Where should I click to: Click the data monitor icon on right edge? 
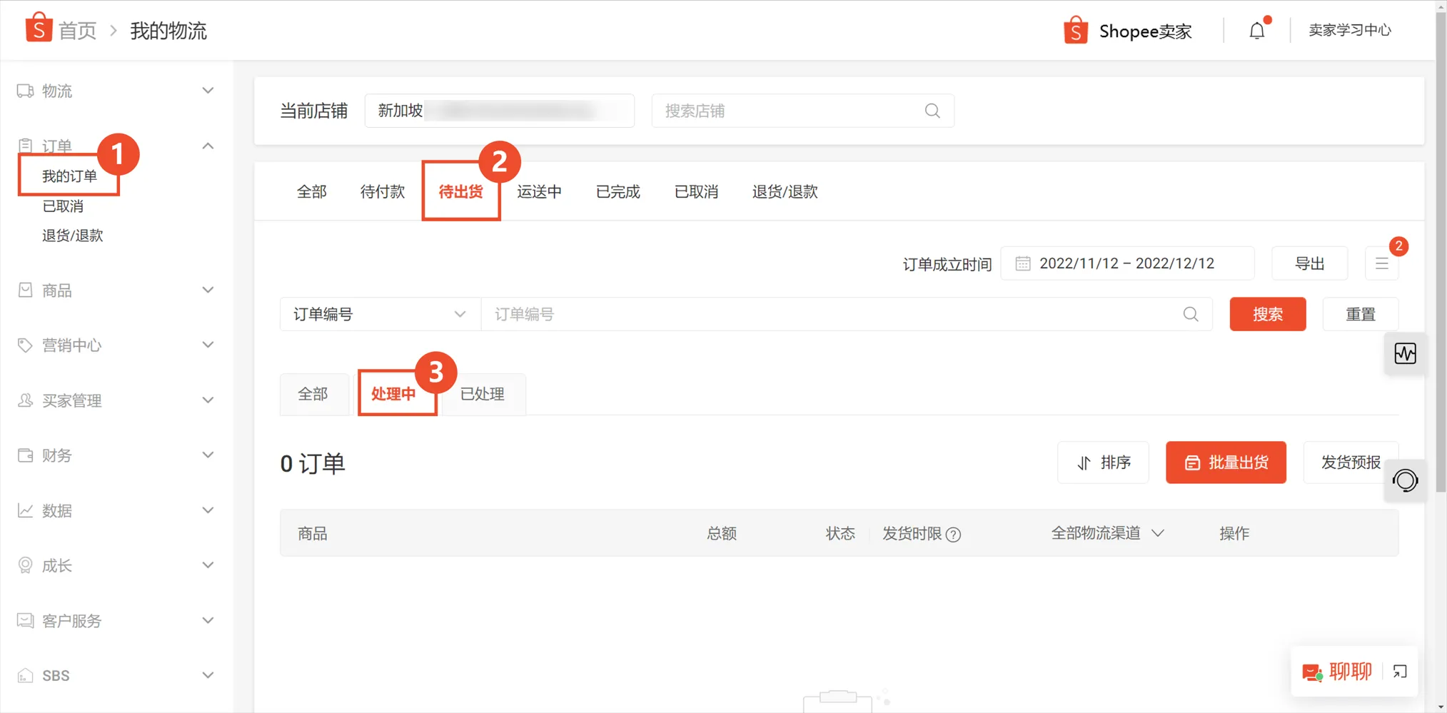click(1405, 353)
